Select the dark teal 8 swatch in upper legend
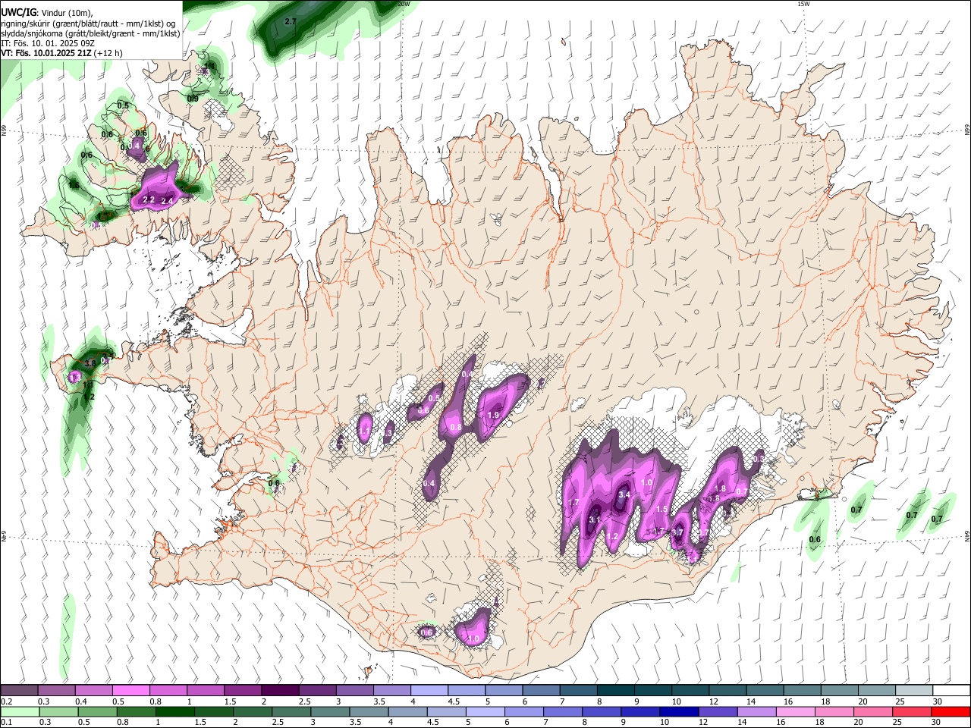 point(614,691)
